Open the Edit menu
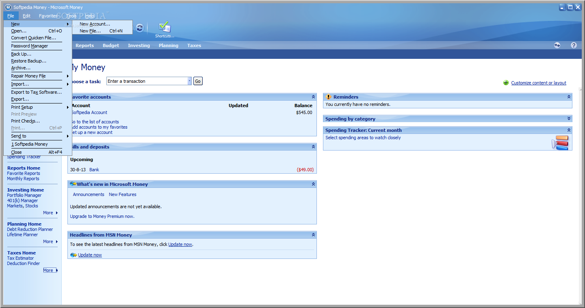Screen dimensions: 585x308 pyautogui.click(x=26, y=16)
